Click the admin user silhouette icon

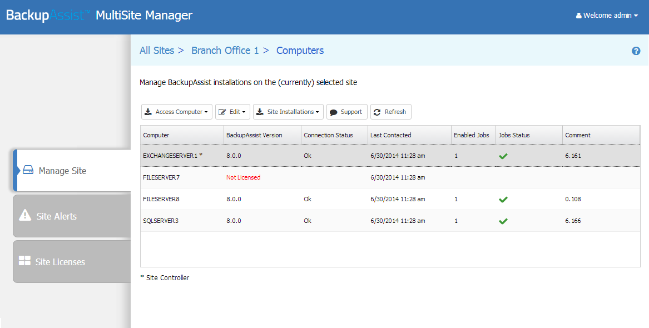click(578, 16)
